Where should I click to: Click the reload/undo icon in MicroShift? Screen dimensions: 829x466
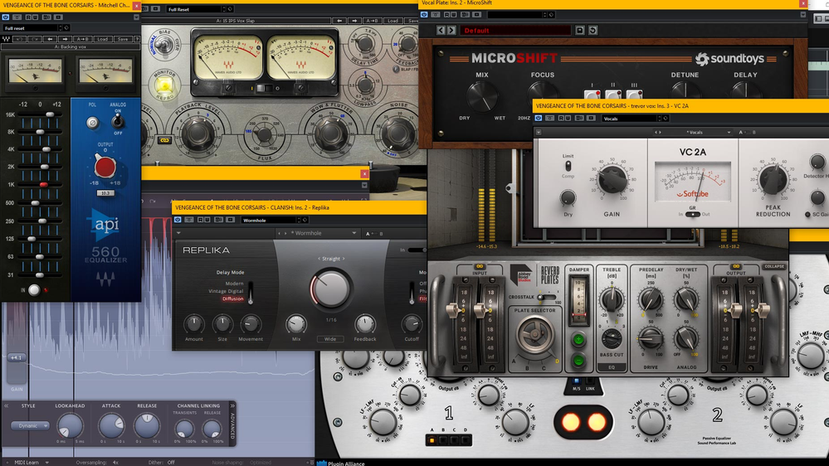(x=592, y=30)
